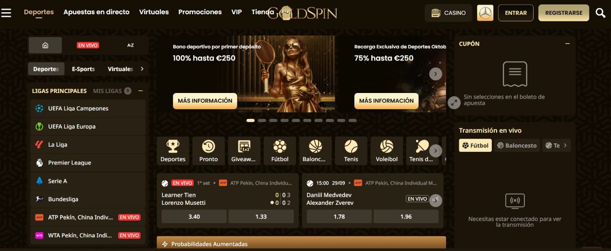Open the Fútbol sport category tile
The height and width of the screenshot is (251, 611).
(x=280, y=151)
